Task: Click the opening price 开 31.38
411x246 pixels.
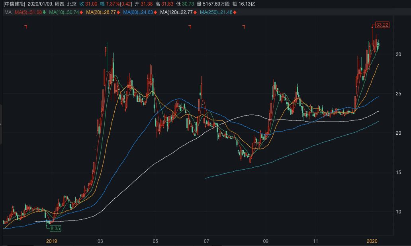Action: click(x=144, y=4)
